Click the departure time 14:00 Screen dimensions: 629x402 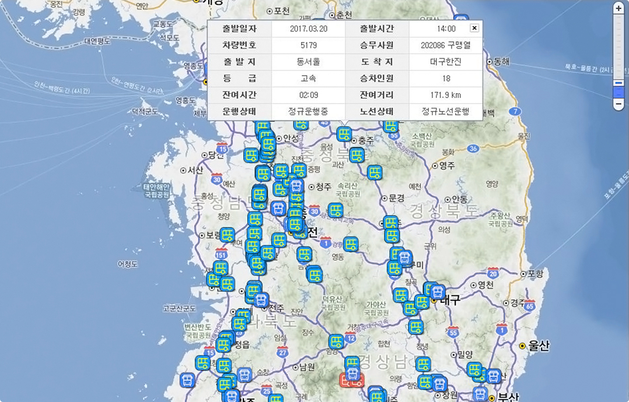446,29
